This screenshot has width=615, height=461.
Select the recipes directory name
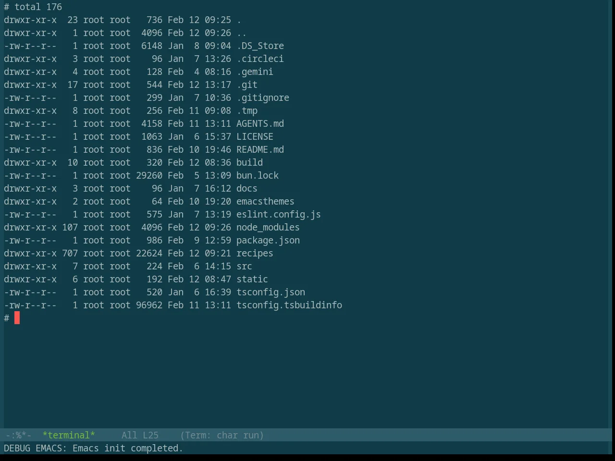click(255, 253)
